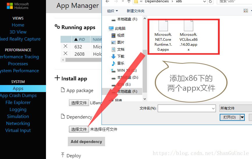252x159 pixels.
Task: Open the Networking page
Action: pyautogui.click(x=18, y=123)
